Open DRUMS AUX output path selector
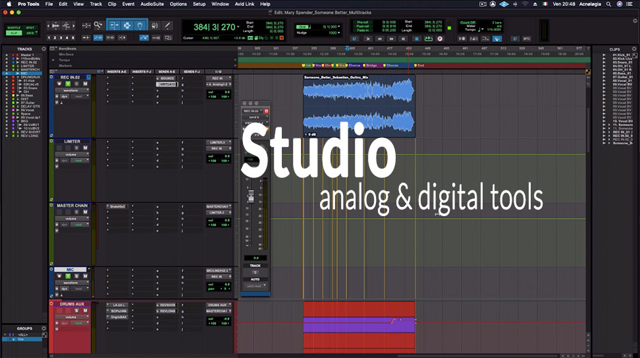Screen dimensions: 640x358 coord(219,311)
